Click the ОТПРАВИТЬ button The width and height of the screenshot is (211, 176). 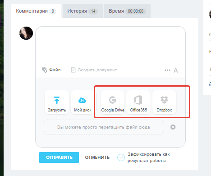[59, 157]
